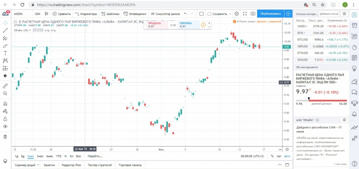This screenshot has height=169, width=359.
Task: Open chart settings gear icon
Action: (237, 14)
